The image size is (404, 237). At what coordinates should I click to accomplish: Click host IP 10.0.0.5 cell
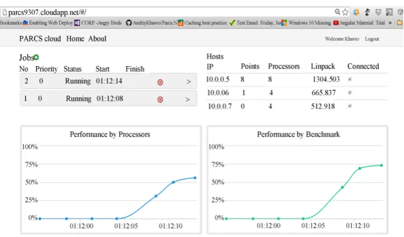[x=218, y=79]
